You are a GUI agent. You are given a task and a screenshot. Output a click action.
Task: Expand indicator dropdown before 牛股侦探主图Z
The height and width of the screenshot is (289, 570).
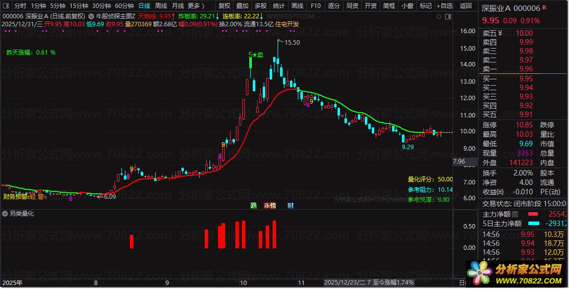tap(91, 16)
